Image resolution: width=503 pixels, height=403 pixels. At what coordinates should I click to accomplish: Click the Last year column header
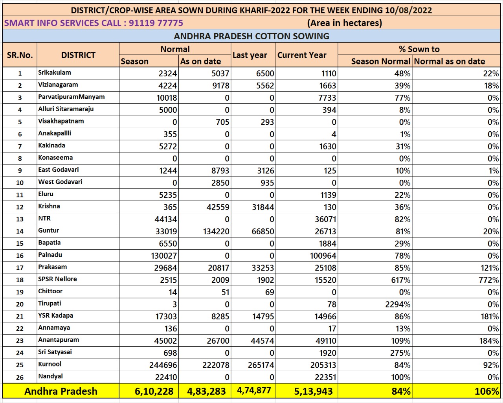(253, 55)
